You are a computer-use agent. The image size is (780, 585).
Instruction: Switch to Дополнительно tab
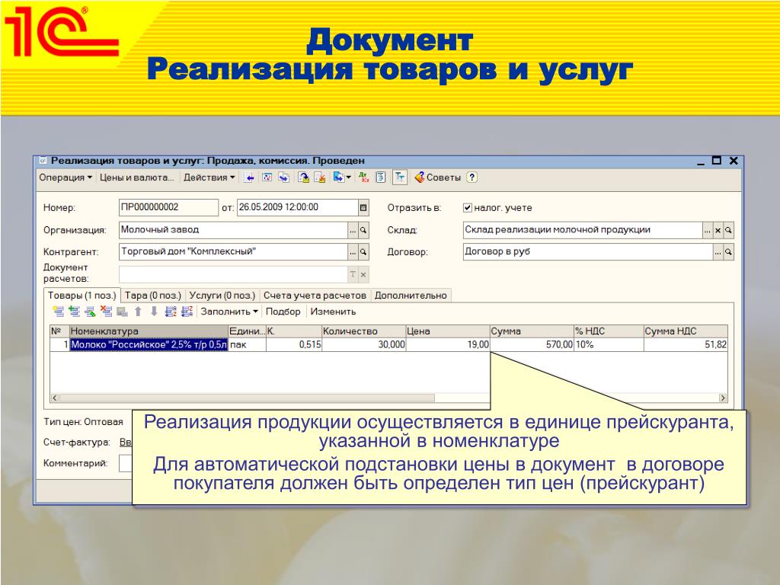tap(411, 296)
